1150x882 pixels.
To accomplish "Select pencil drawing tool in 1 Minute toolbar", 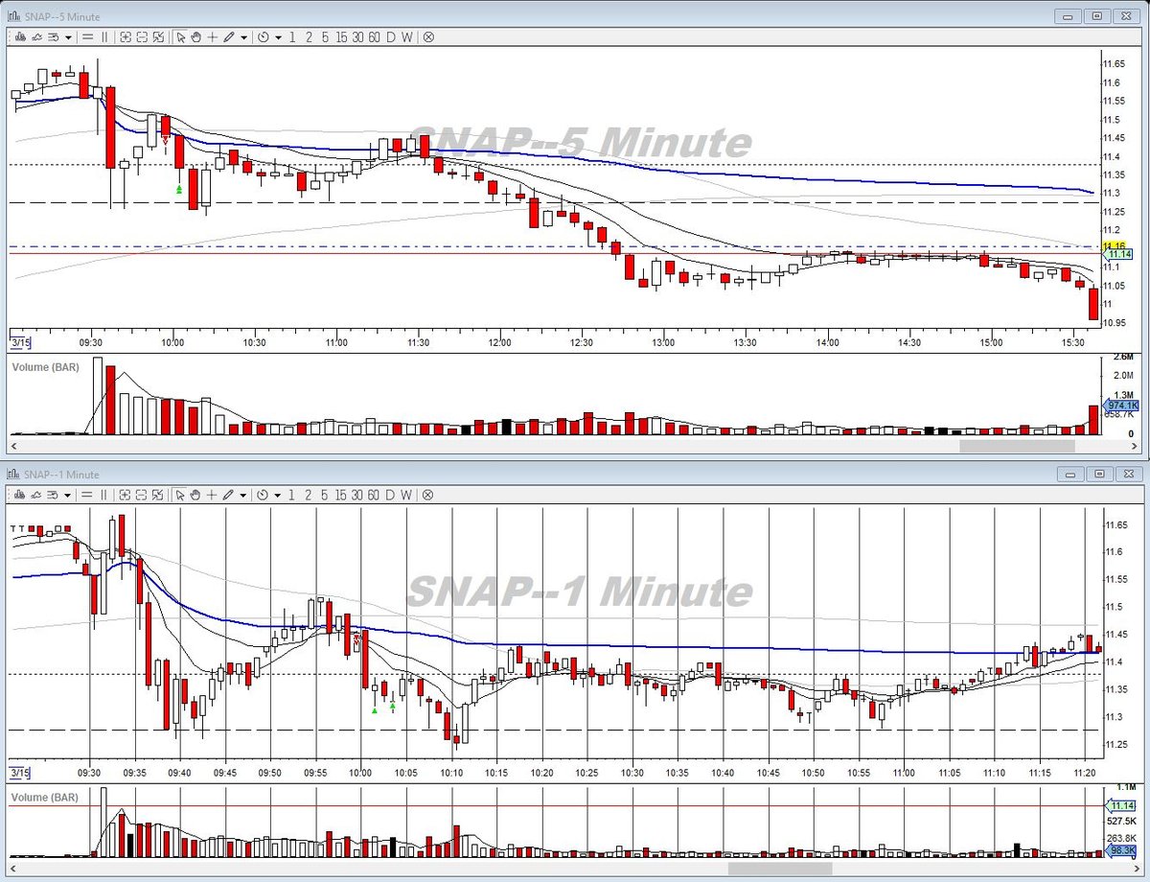I will (228, 495).
